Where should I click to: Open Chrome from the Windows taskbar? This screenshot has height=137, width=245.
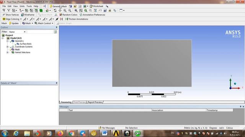pos(72,134)
